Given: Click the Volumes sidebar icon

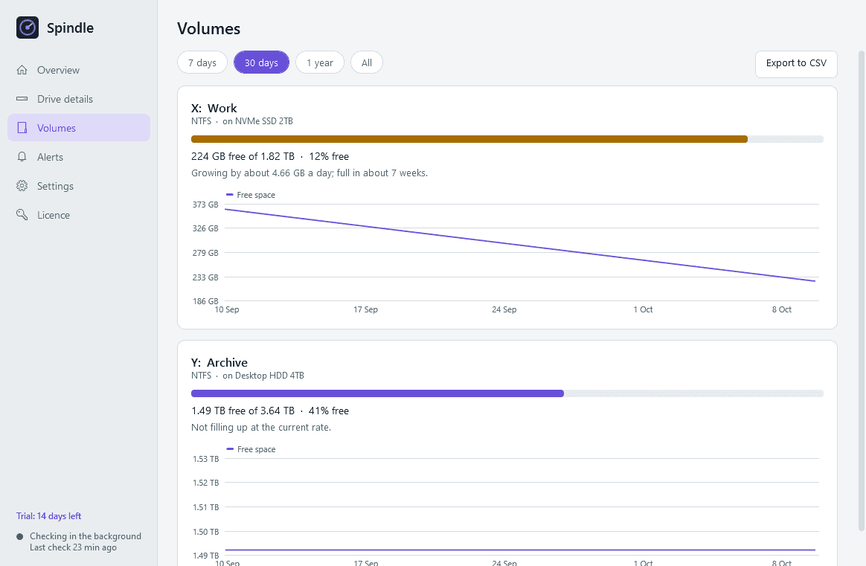Looking at the screenshot, I should [x=22, y=128].
